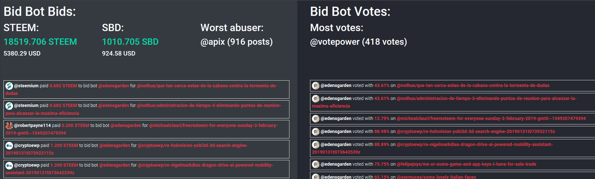
Task: Click cryptoewp avatar in the nigelmarkdias bid row
Action: [9, 165]
